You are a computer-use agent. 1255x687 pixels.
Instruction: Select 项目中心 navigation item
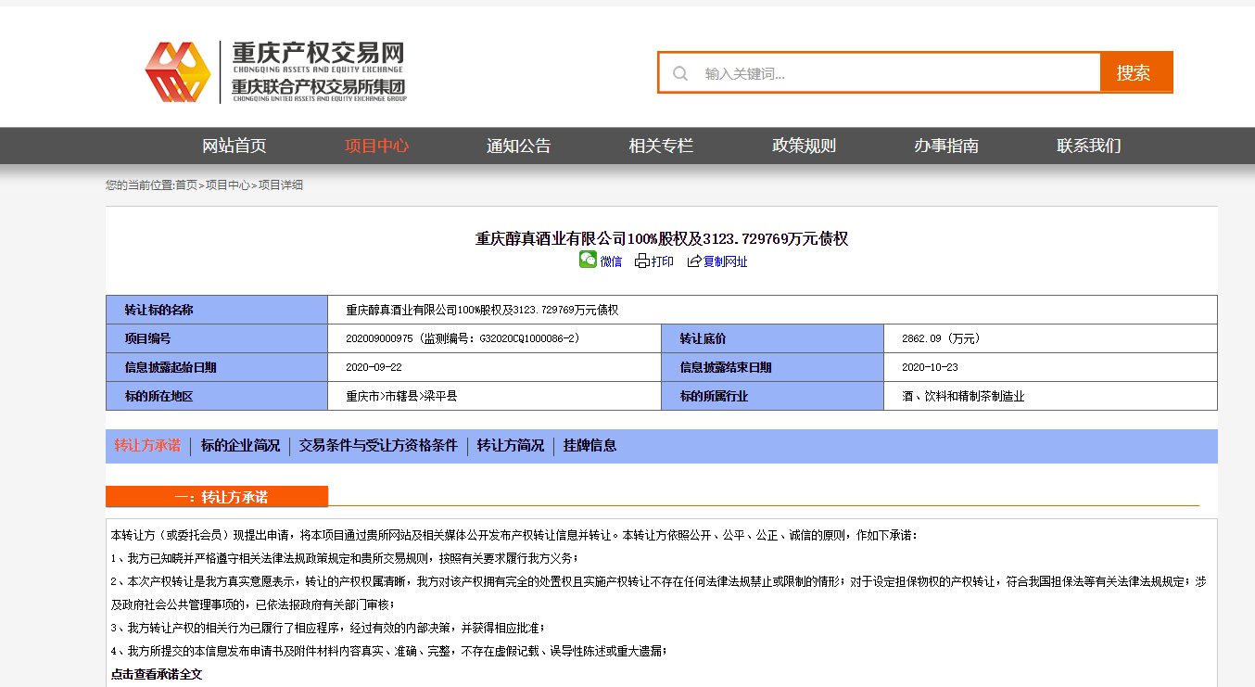376,146
